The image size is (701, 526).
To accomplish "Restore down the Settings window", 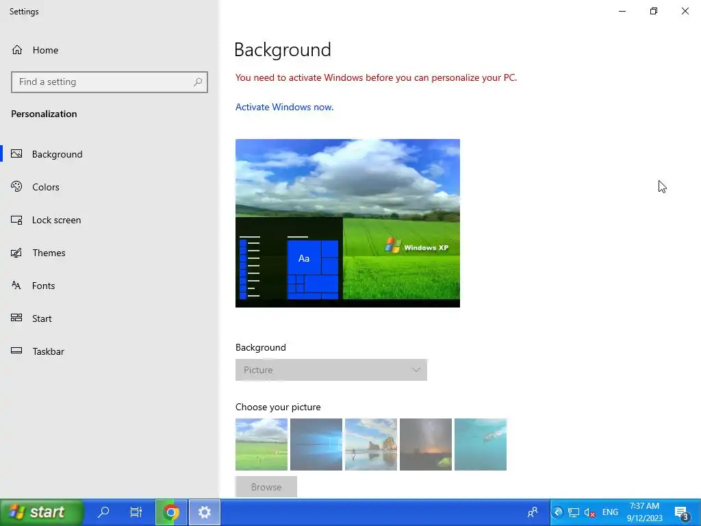I will point(654,11).
